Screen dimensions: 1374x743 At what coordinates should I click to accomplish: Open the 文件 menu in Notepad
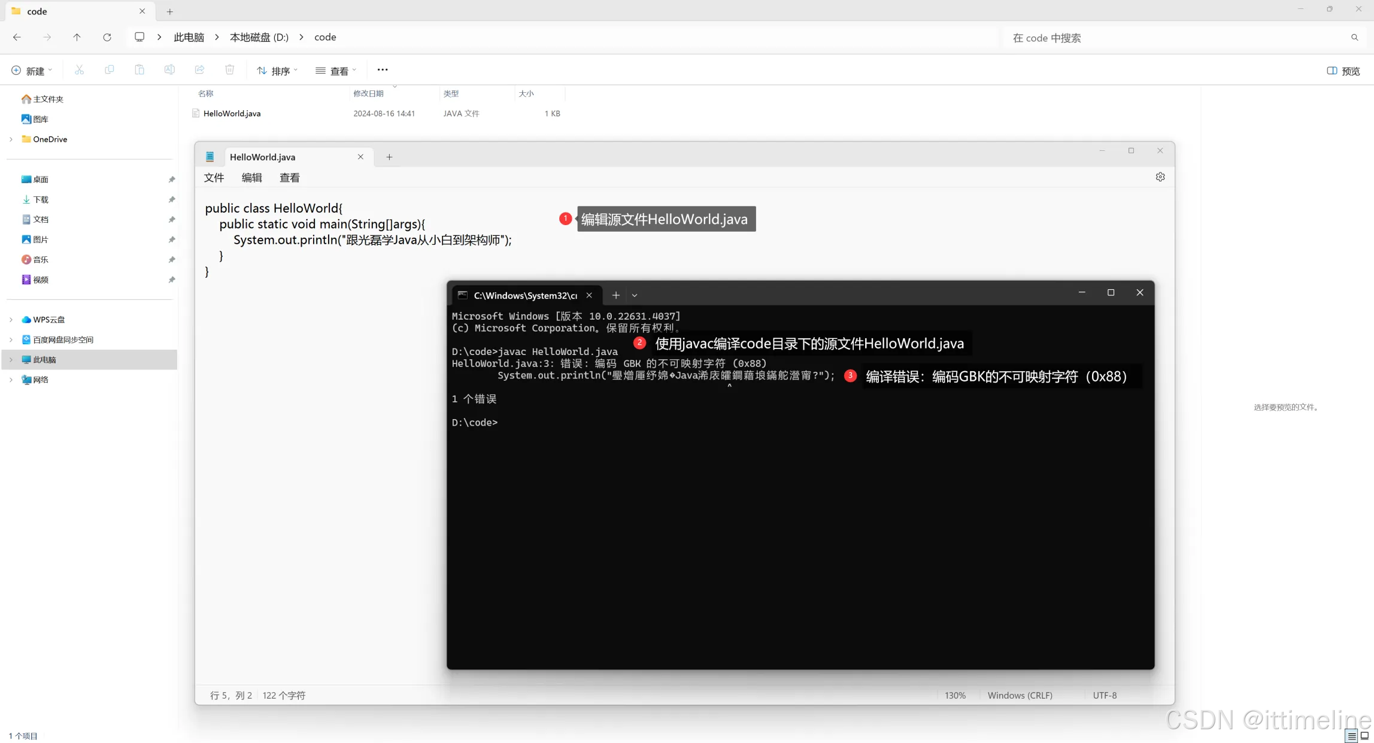(214, 178)
